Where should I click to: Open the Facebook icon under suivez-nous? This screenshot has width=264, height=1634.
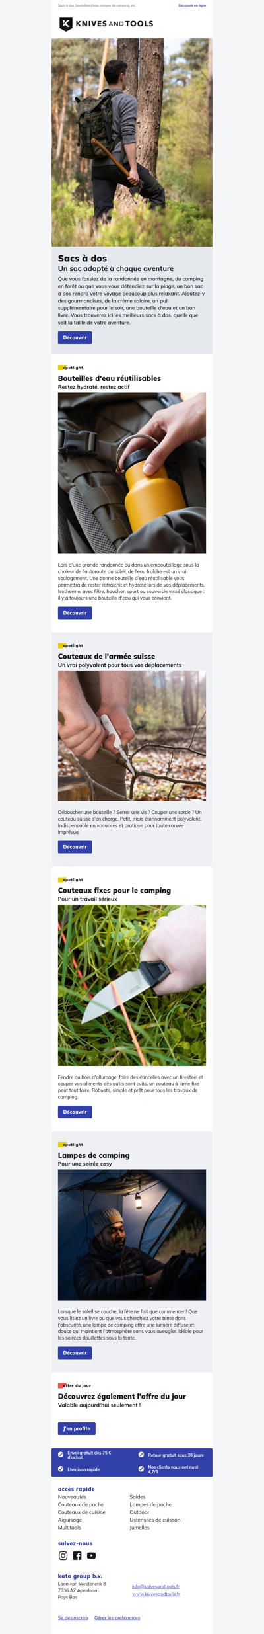tap(77, 1555)
